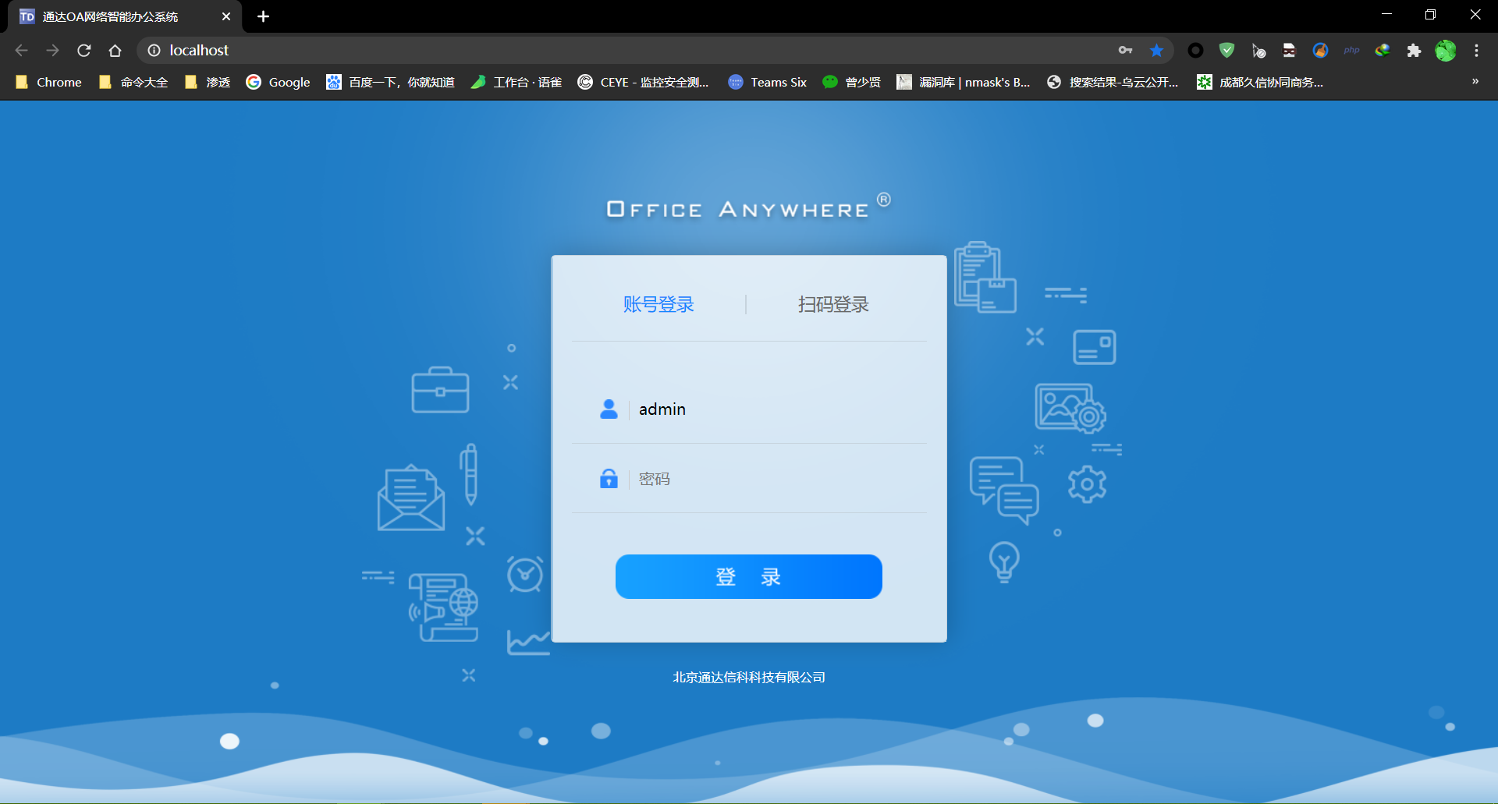Open the Teams Six bookmark
The height and width of the screenshot is (804, 1498).
pos(767,82)
